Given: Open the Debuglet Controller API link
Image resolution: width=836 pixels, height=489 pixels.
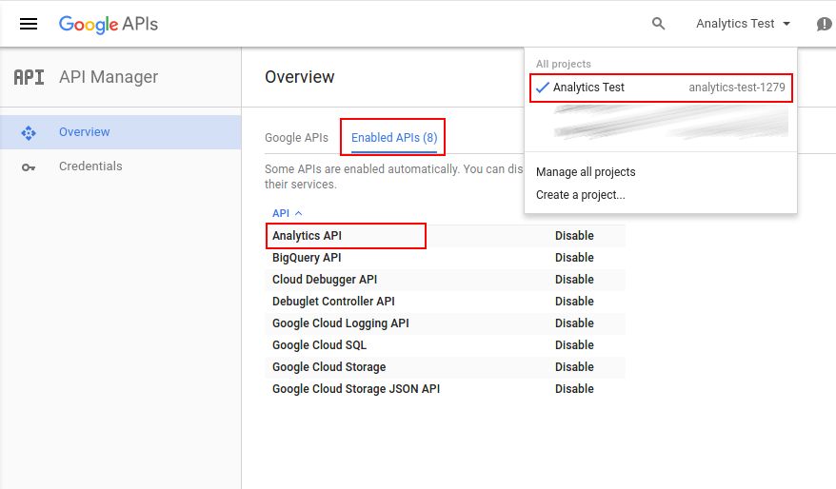Looking at the screenshot, I should tap(334, 301).
